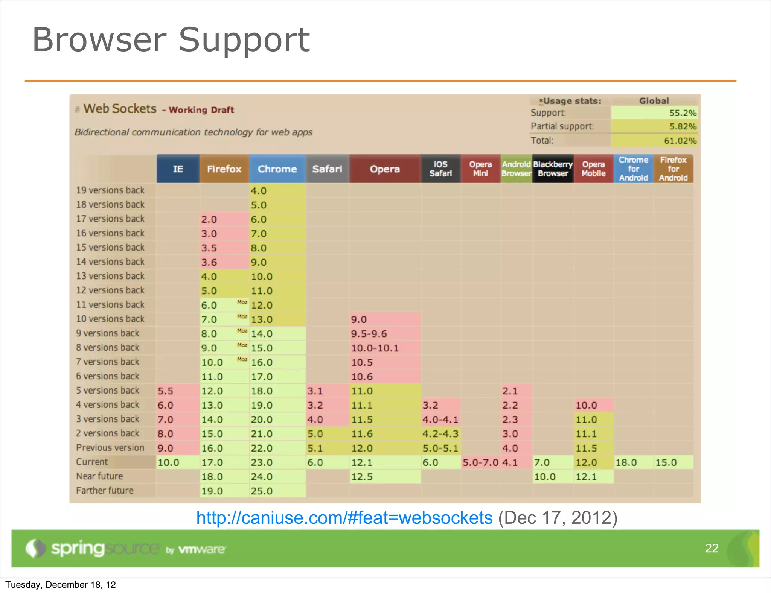Click the Opera Mobile 12.1 cell
Image resolution: width=771 pixels, height=593 pixels.
(x=594, y=477)
